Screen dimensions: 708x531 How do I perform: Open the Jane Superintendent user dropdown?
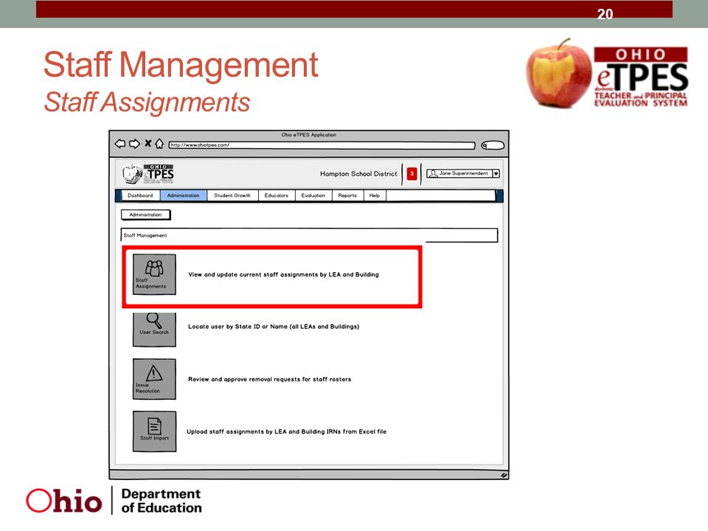coord(463,173)
